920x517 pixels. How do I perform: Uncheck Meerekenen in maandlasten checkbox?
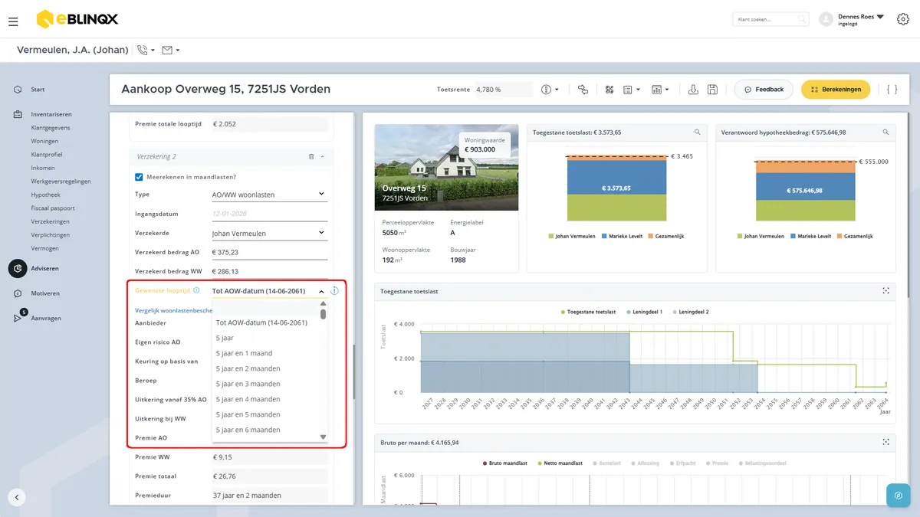(x=140, y=177)
